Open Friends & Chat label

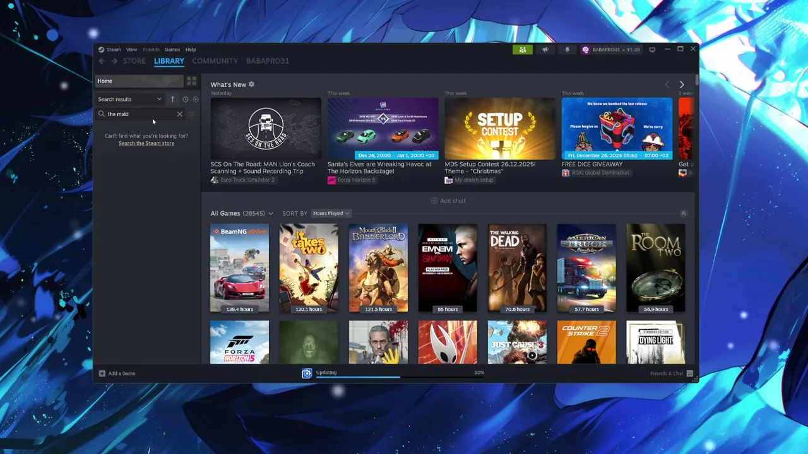click(x=667, y=373)
